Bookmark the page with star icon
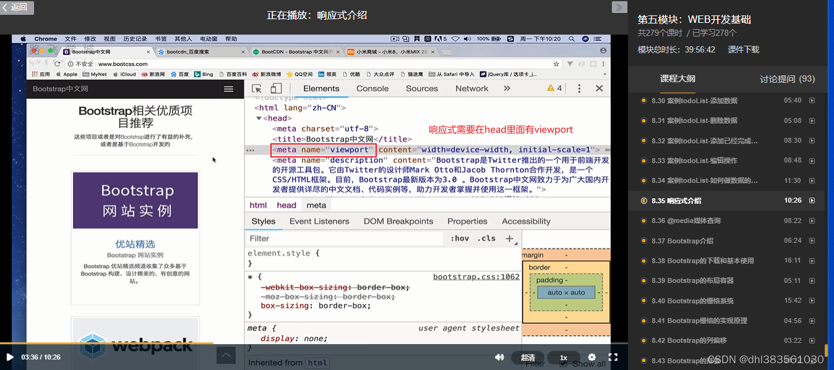 click(556, 64)
